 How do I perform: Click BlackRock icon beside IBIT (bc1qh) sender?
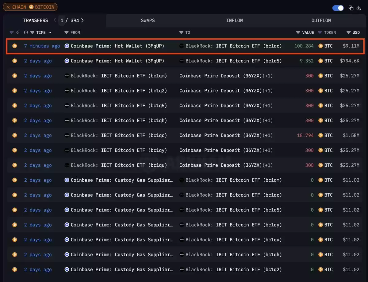coord(67,121)
